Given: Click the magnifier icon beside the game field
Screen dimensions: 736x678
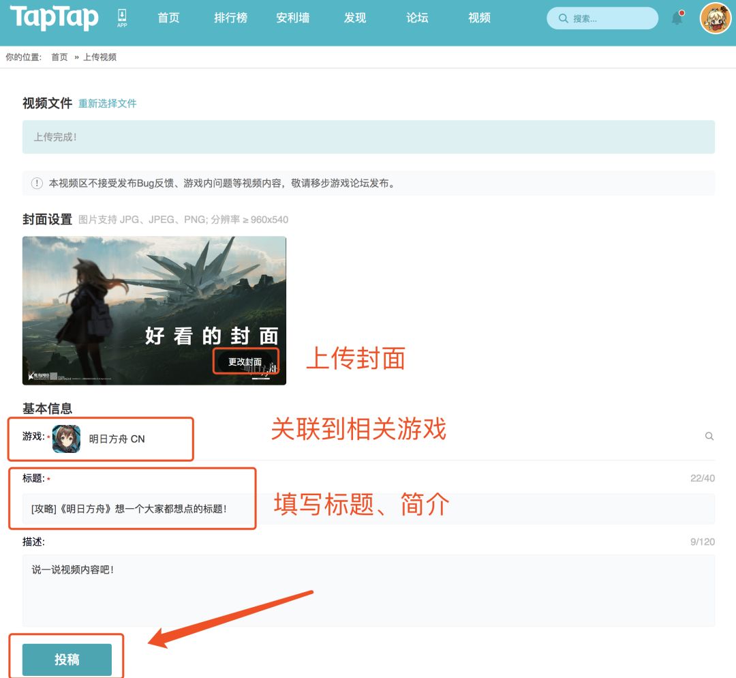Looking at the screenshot, I should (x=709, y=435).
